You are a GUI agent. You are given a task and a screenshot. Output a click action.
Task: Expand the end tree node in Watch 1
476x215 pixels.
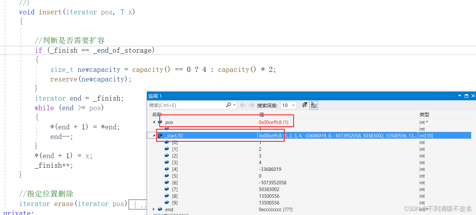pos(154,209)
